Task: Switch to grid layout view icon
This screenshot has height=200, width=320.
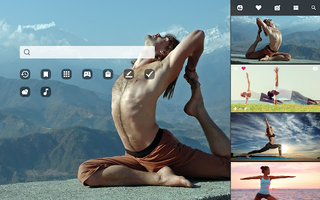Action: (x=295, y=8)
